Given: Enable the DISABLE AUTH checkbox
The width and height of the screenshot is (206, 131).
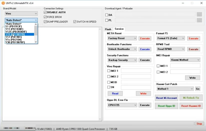Looking at the screenshot, I should (45, 12).
